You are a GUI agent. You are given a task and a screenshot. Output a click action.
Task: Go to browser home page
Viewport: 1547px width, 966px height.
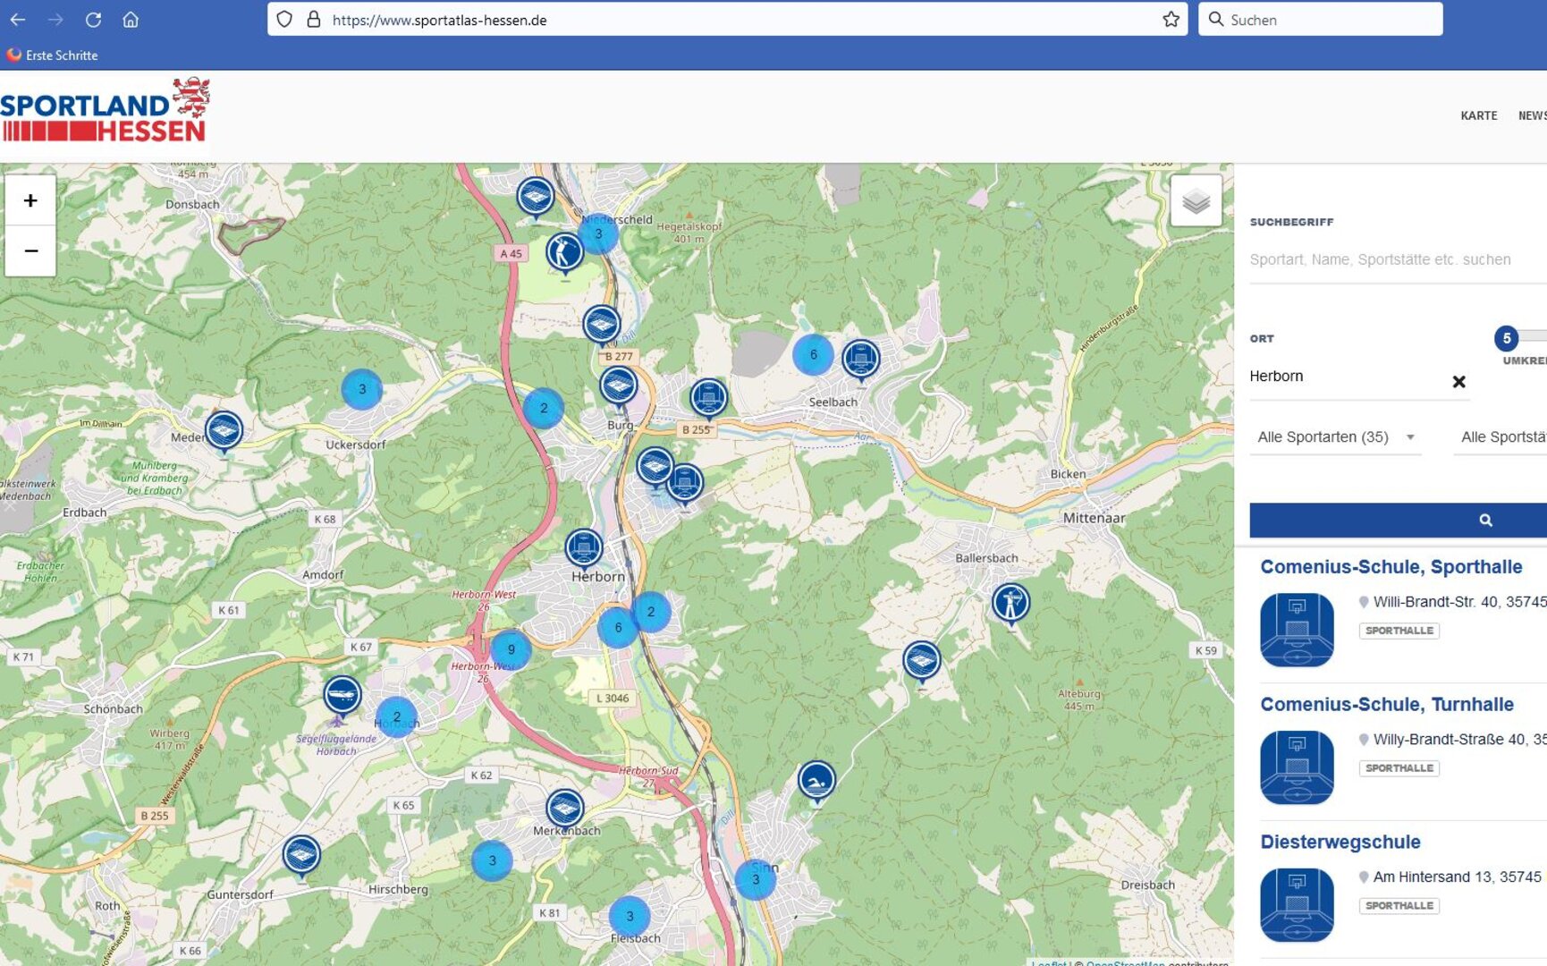coord(131,19)
